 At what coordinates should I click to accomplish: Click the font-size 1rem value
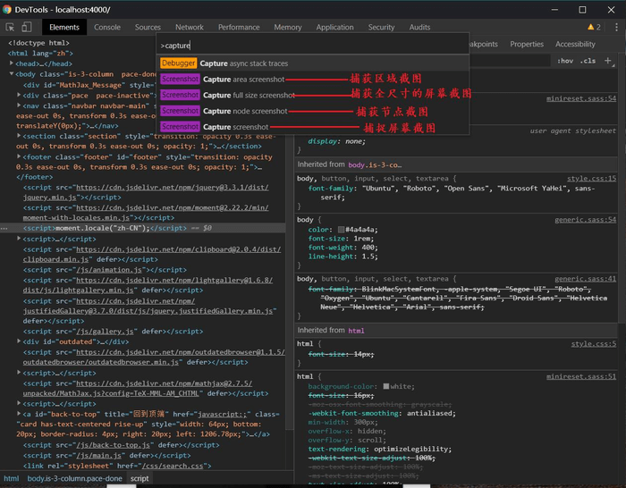tap(363, 239)
